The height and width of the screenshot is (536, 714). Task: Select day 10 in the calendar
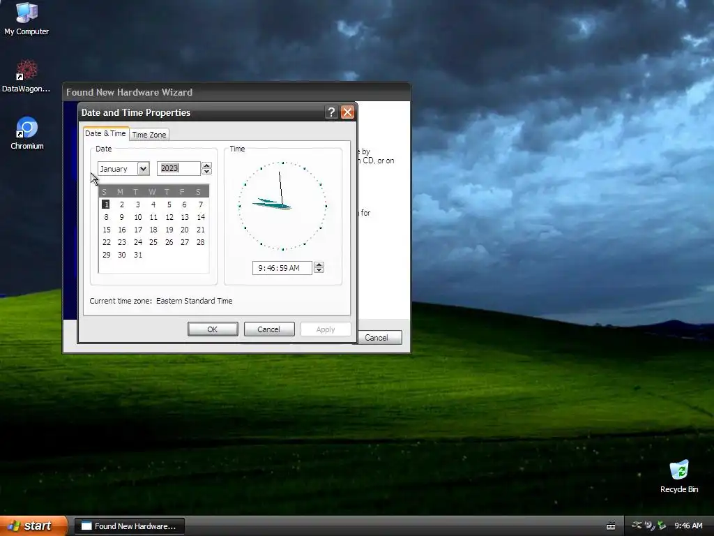[138, 217]
